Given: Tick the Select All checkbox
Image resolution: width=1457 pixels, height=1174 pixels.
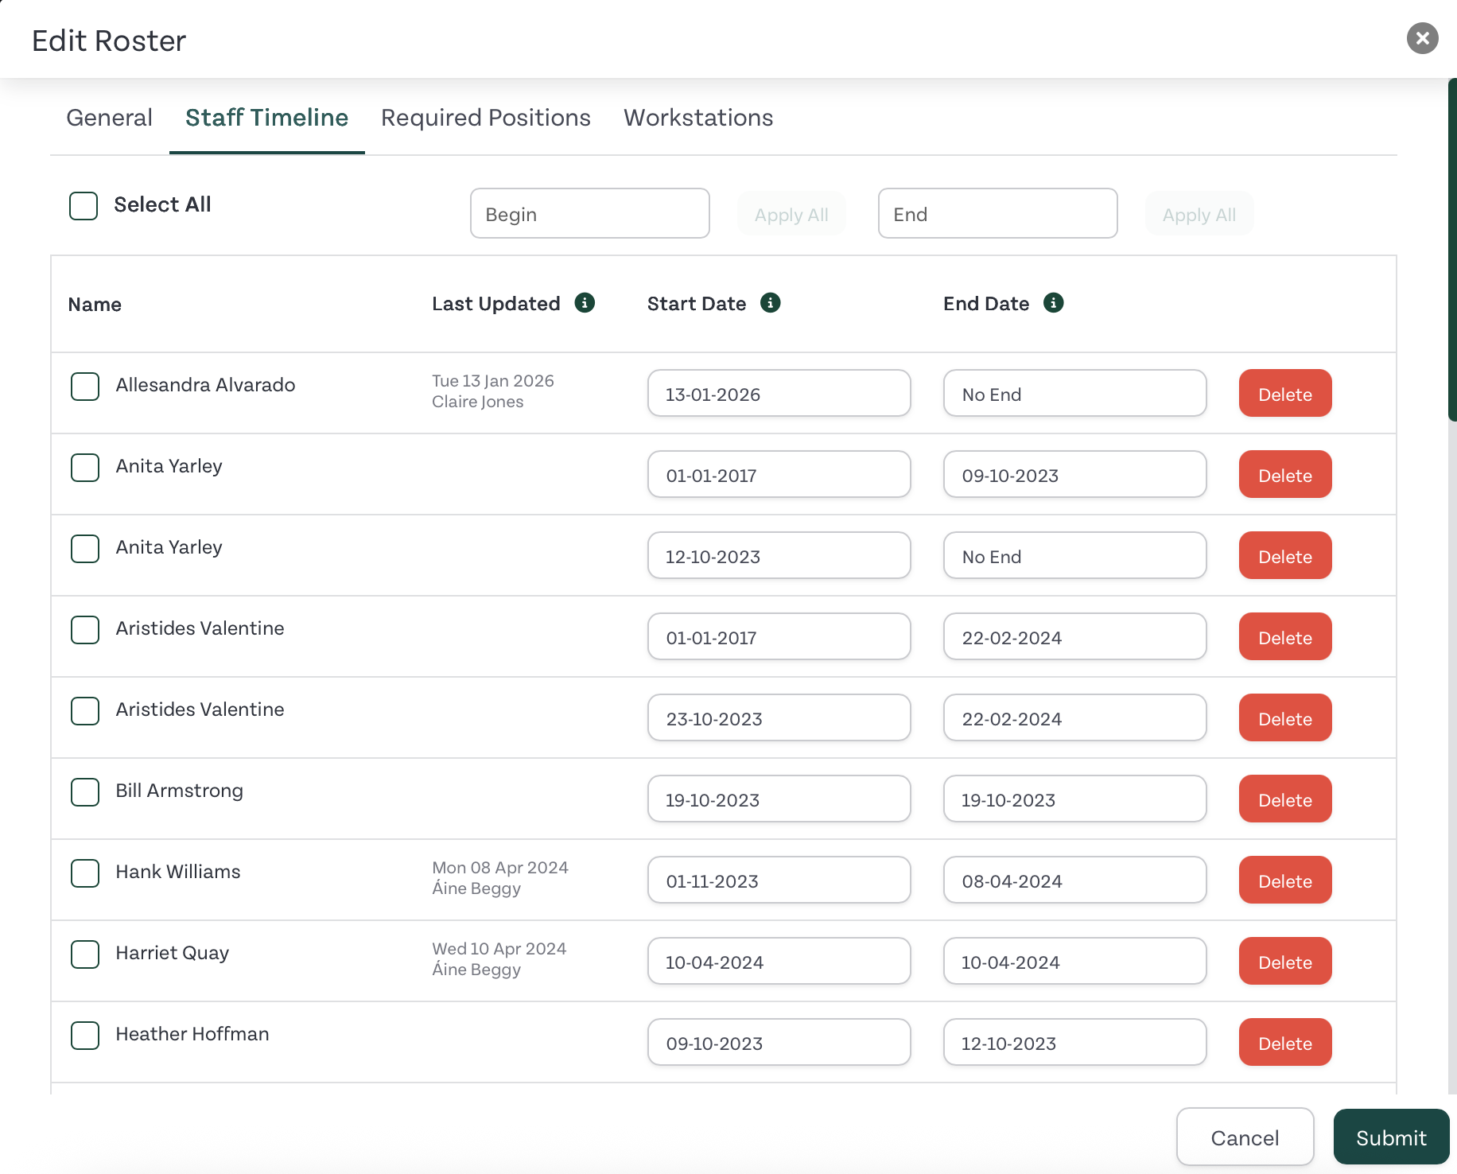Looking at the screenshot, I should [x=84, y=205].
